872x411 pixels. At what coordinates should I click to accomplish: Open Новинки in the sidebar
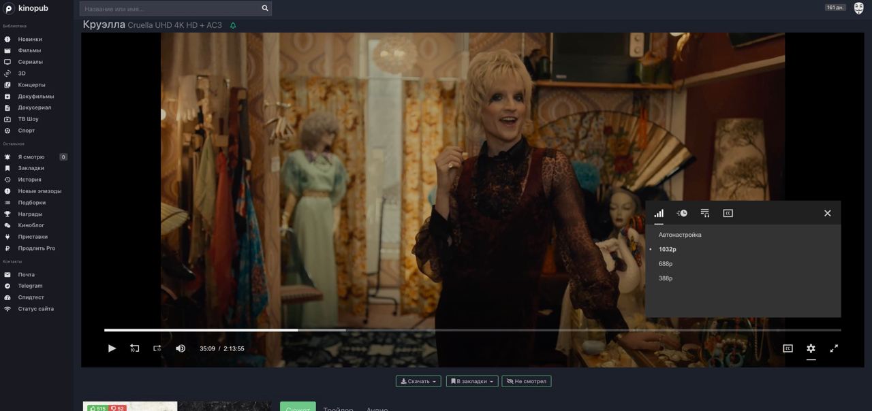tap(30, 39)
